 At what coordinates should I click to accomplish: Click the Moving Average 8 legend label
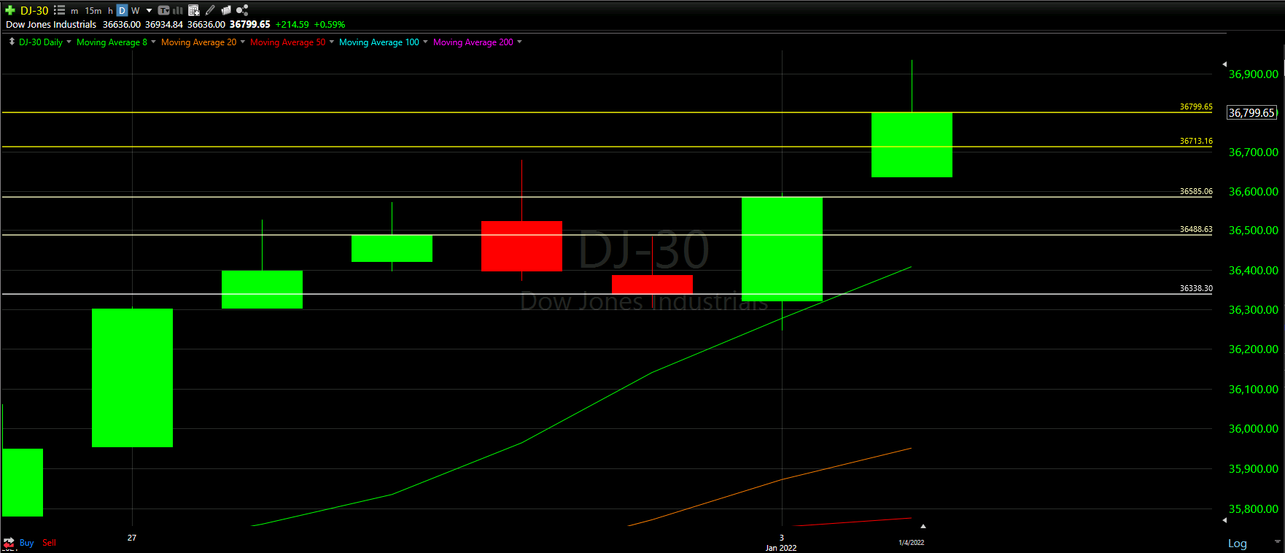point(112,42)
